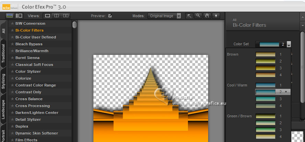Open the Traditional category tab
305x142 pixels.
(3, 54)
